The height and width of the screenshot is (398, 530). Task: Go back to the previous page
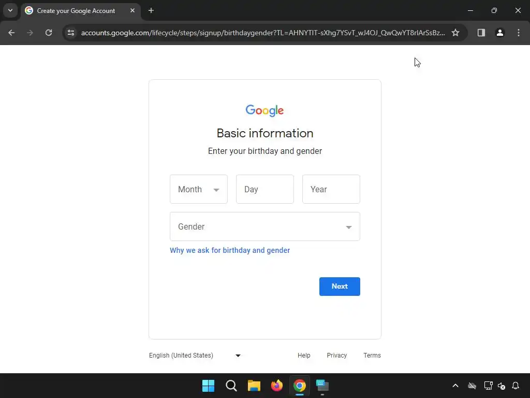point(11,33)
